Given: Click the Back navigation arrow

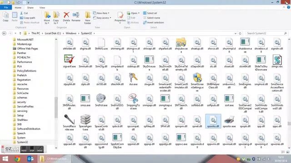Looking at the screenshot, I should pos(4,33).
